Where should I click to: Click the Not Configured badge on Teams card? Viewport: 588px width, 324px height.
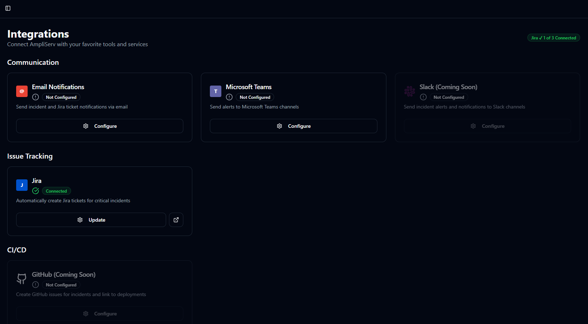(255, 97)
